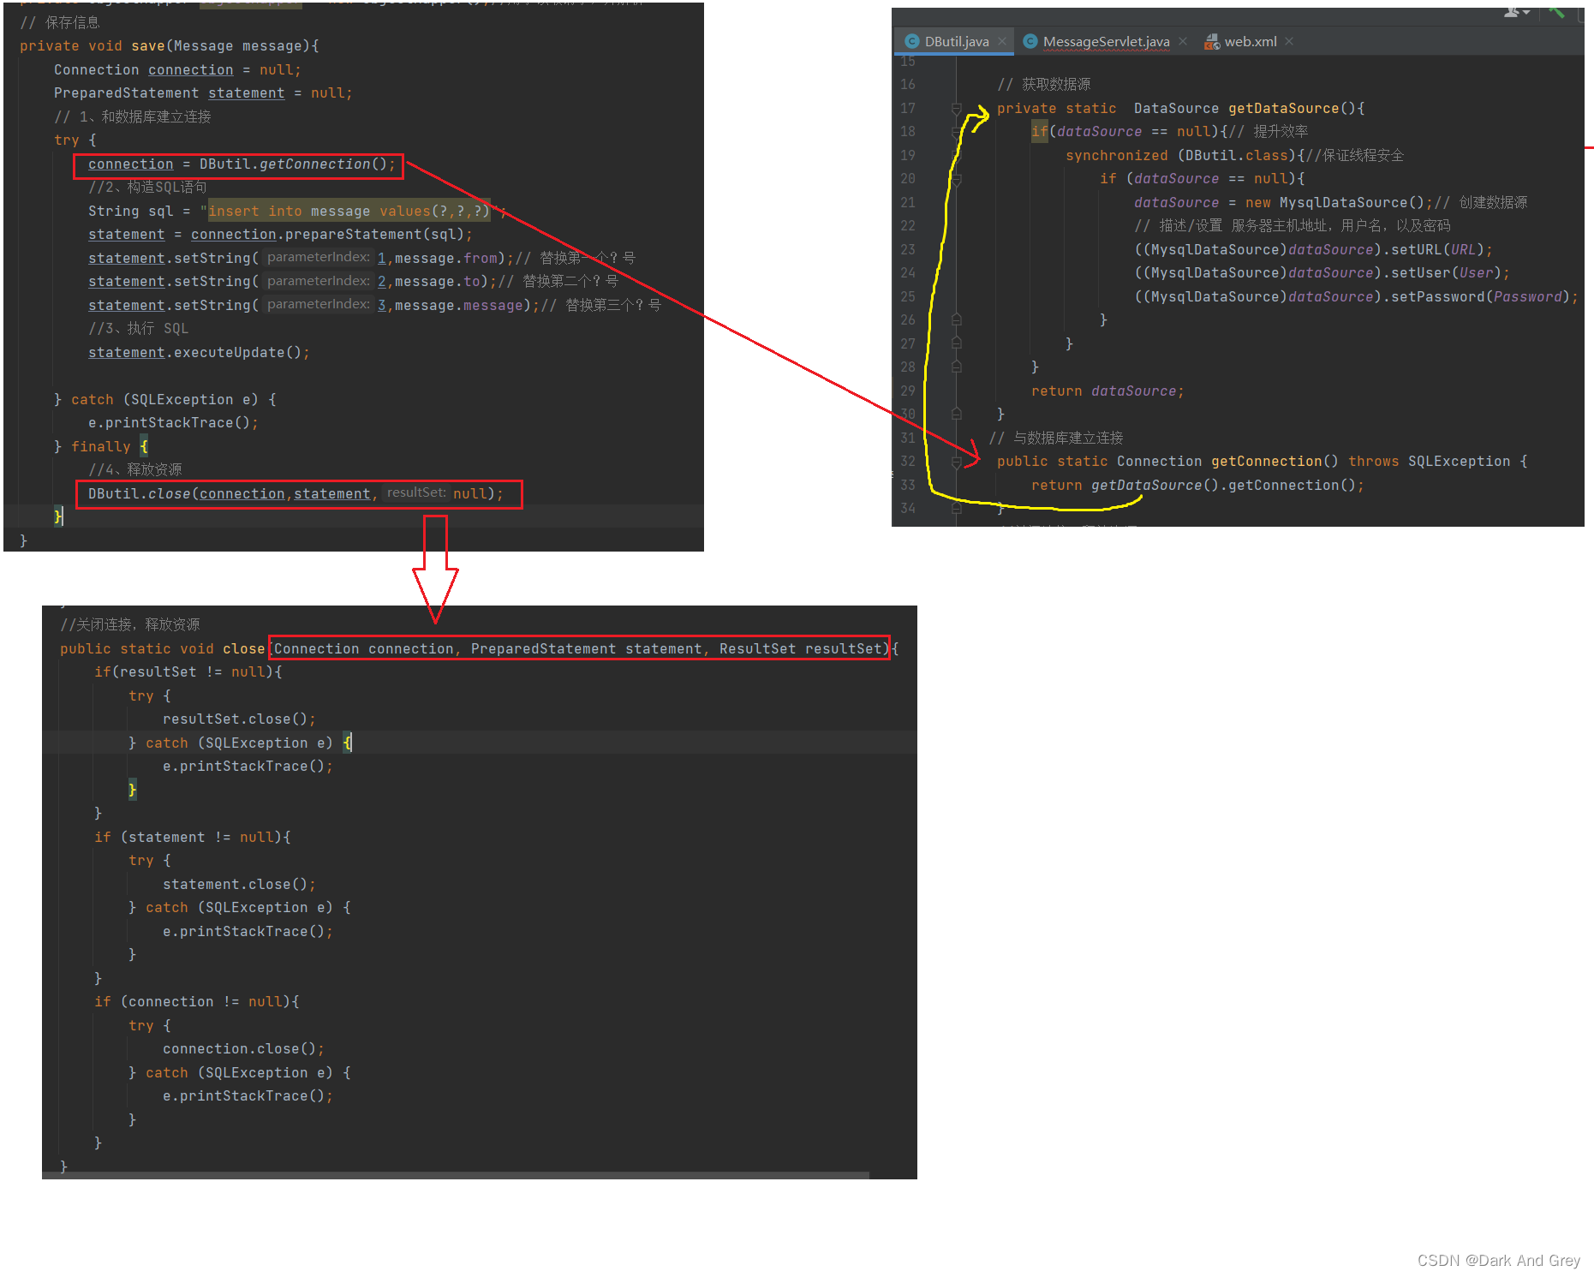Click the class icon on DButil.java tab
This screenshot has width=1594, height=1277.
click(912, 41)
